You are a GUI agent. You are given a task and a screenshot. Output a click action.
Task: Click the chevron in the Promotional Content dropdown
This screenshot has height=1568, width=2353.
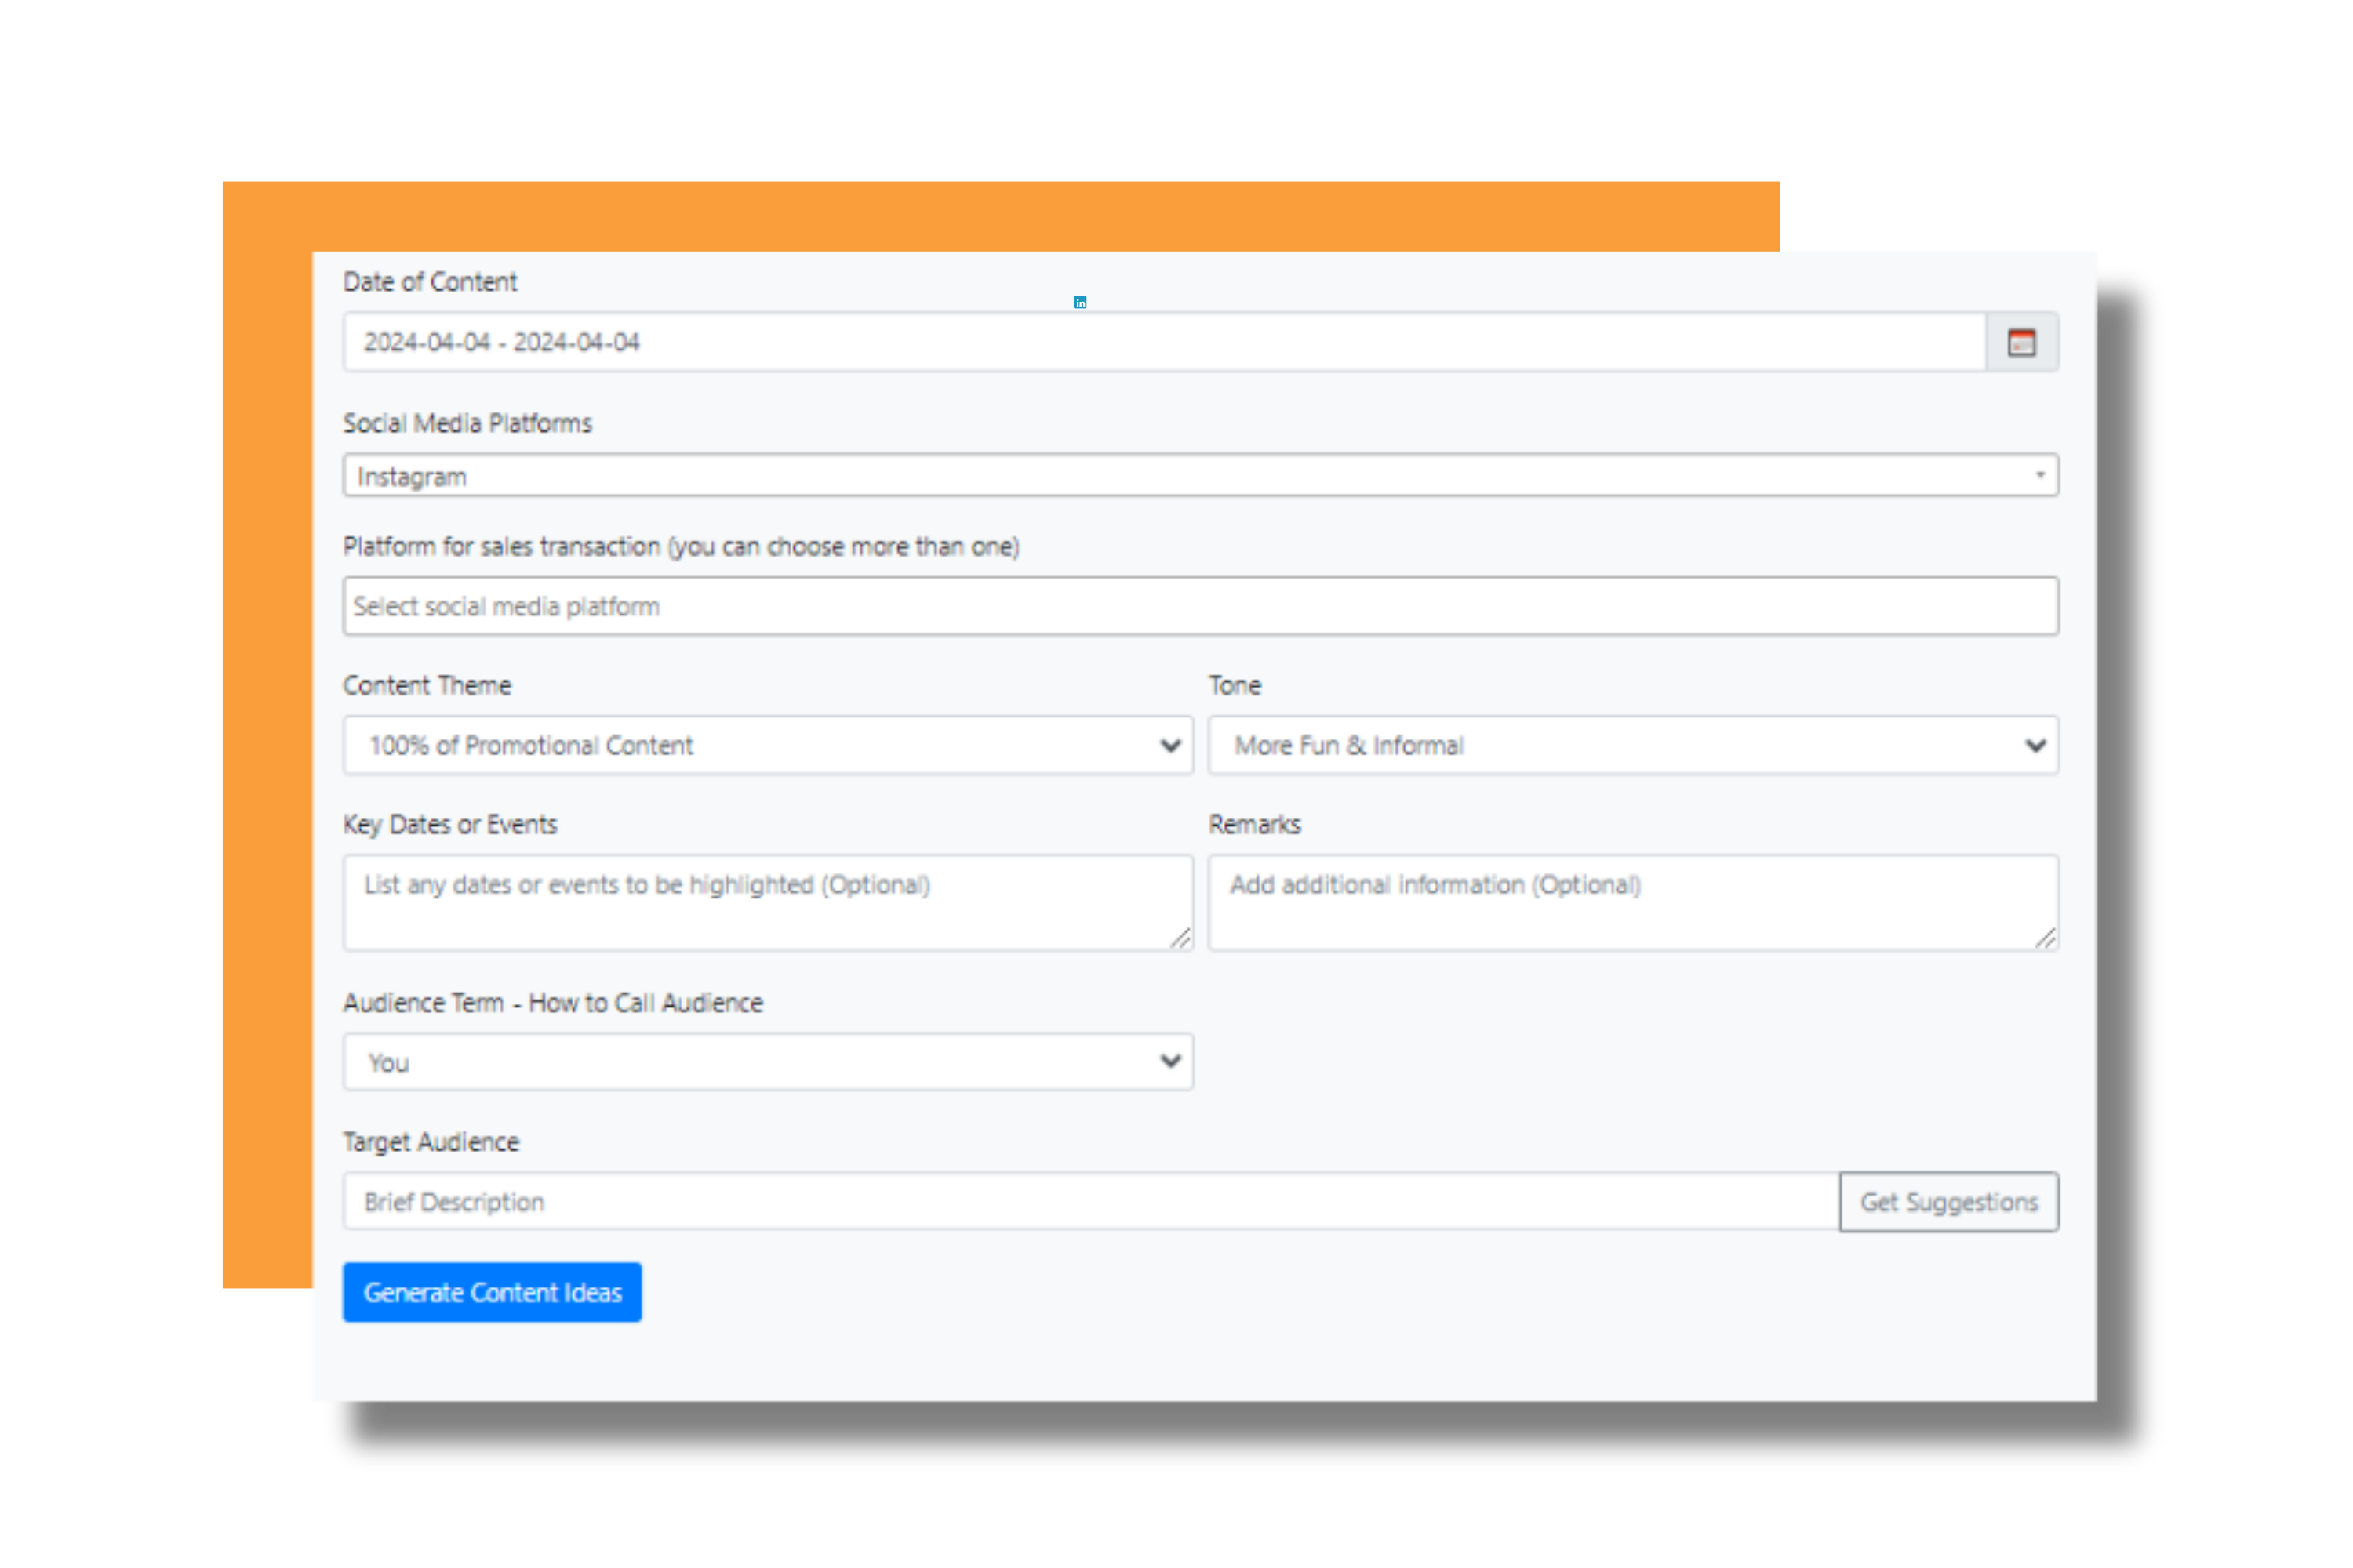[1169, 746]
